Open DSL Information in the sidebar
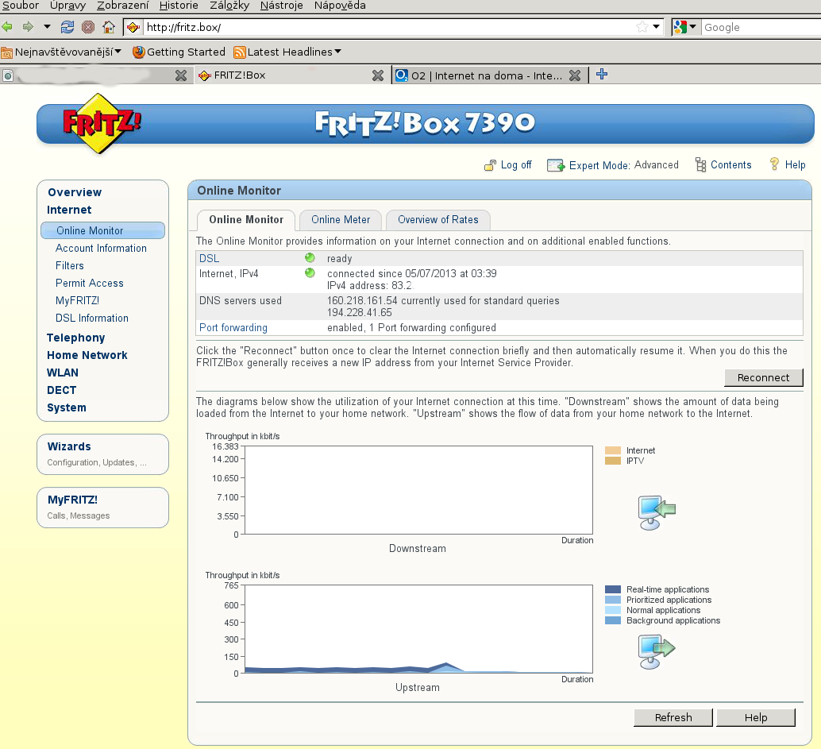 click(92, 318)
